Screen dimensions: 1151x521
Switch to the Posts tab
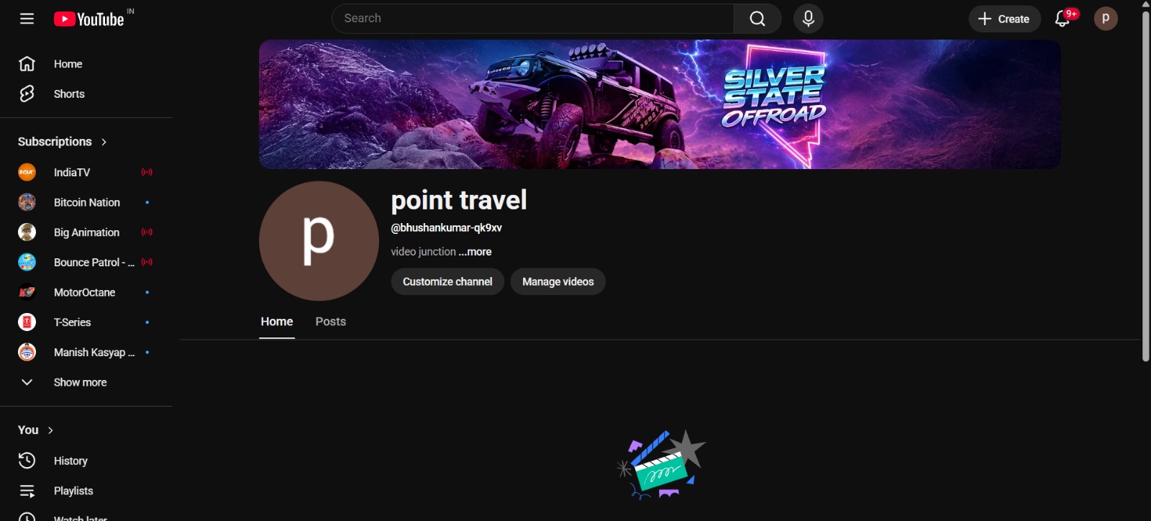(331, 322)
